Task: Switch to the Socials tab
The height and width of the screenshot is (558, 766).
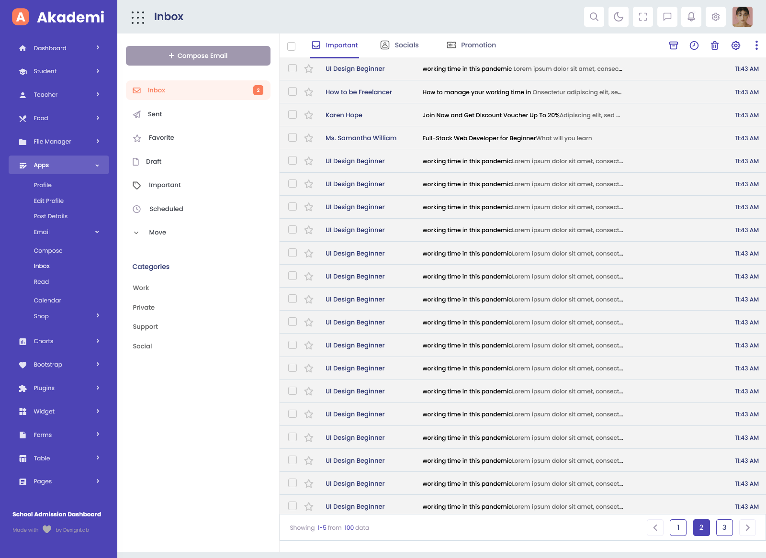Action: tap(399, 45)
